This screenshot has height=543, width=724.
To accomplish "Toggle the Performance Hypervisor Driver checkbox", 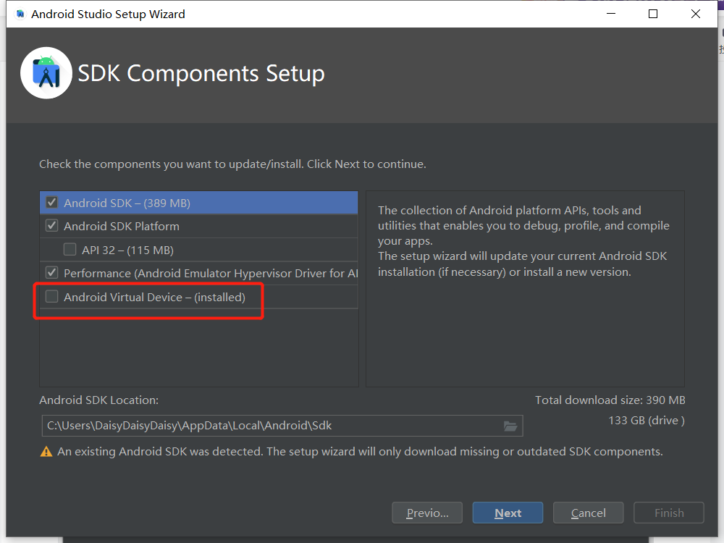I will tap(51, 272).
